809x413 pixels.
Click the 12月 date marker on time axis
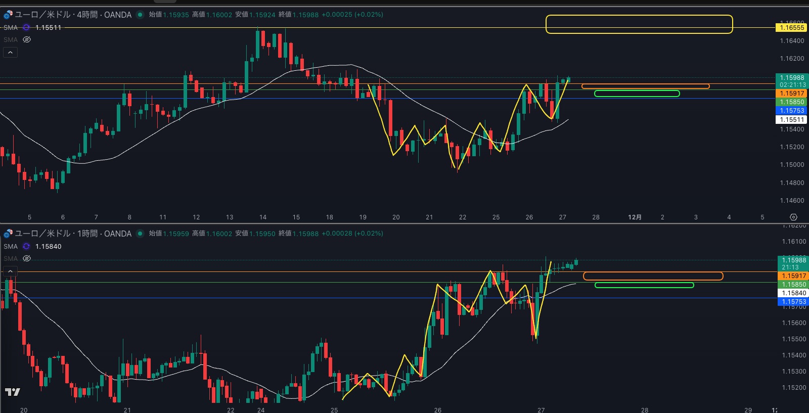point(635,217)
